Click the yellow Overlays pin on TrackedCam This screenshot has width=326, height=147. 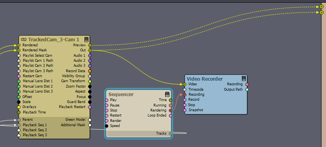[x=19, y=107]
